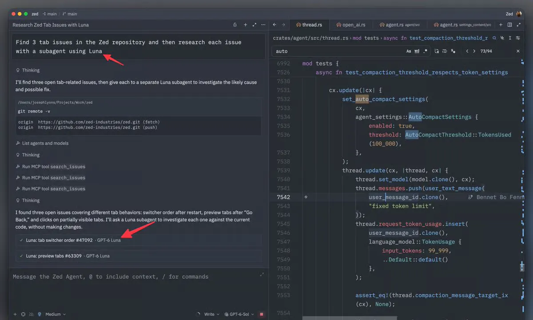
Task: Click line number 7542 in the gutter
Action: pyautogui.click(x=283, y=197)
